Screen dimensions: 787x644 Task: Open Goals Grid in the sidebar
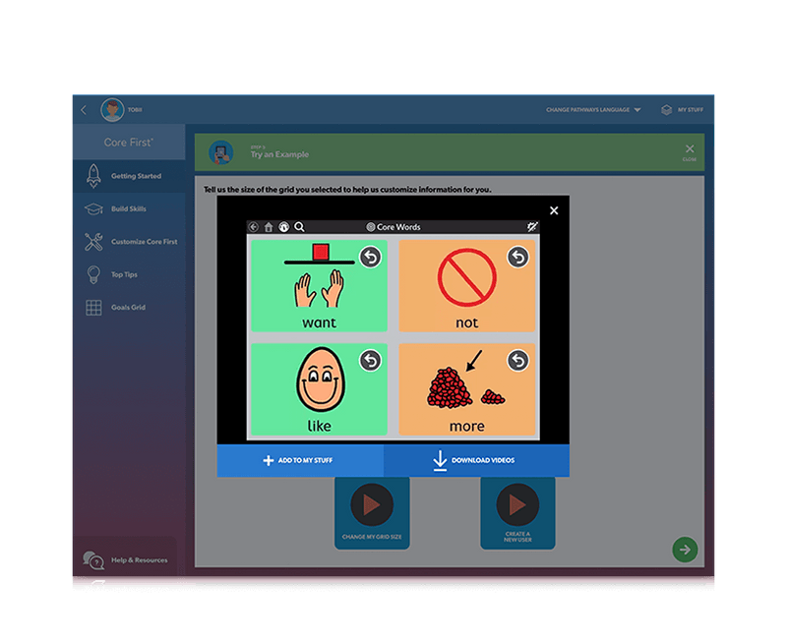[x=129, y=307]
